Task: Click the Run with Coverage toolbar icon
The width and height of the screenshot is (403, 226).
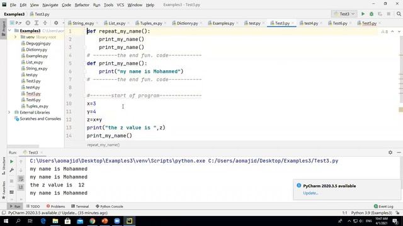Action: 380,14
